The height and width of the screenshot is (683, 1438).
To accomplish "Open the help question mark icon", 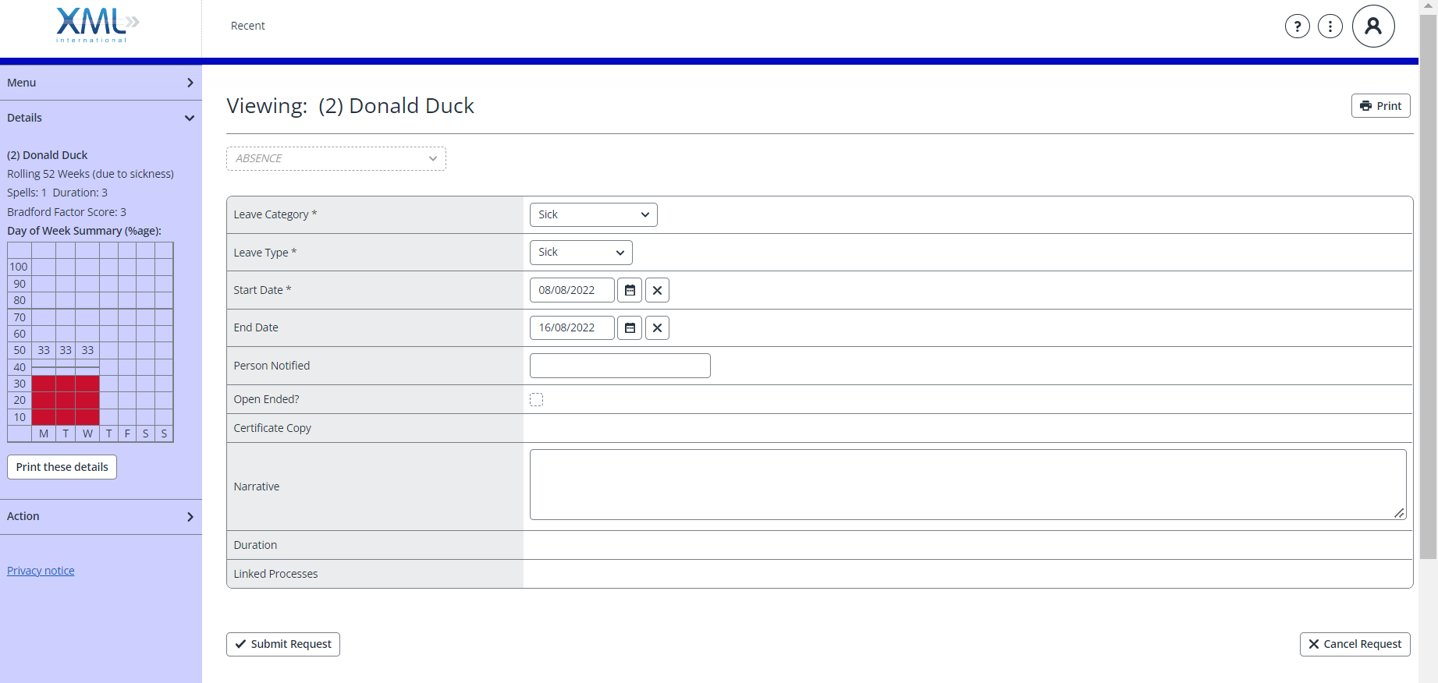I will 1297,27.
